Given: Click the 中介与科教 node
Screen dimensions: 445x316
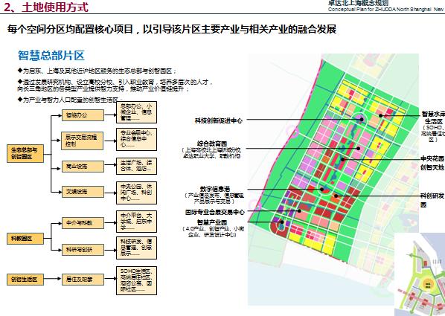Looking at the screenshot, I should [x=83, y=223].
